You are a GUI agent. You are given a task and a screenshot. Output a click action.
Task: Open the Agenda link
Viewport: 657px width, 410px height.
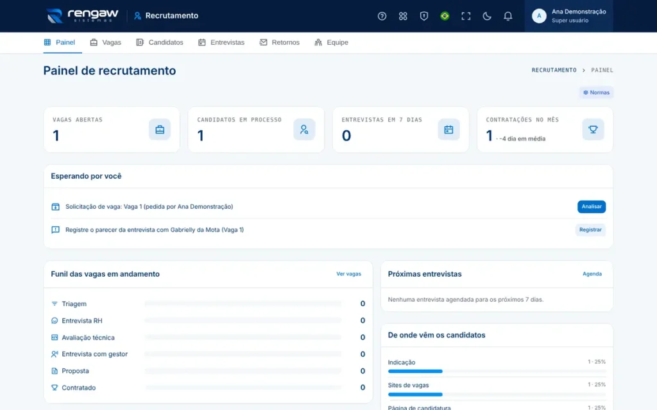pyautogui.click(x=592, y=274)
